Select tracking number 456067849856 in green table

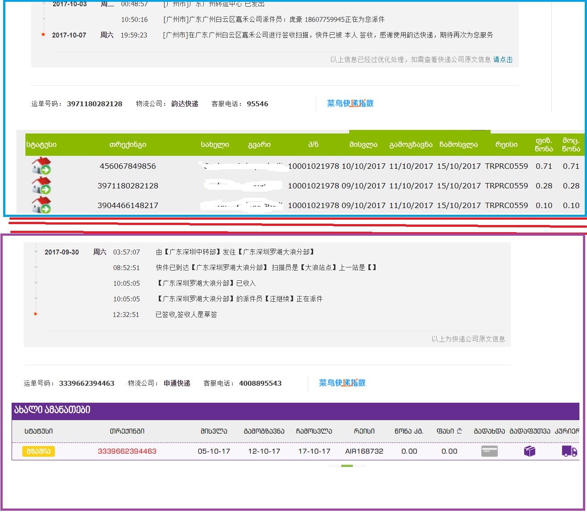coord(128,166)
